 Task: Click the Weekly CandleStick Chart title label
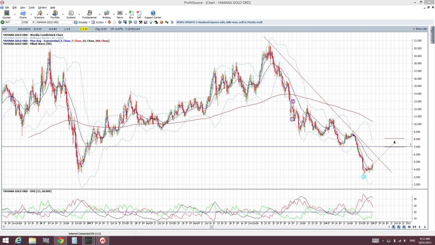[x=33, y=35]
